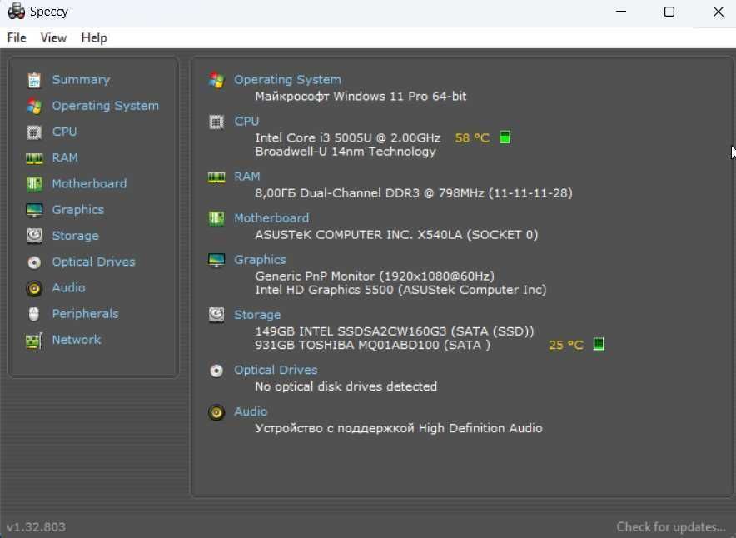Click the Motherboard heading link in main panel

coord(271,218)
